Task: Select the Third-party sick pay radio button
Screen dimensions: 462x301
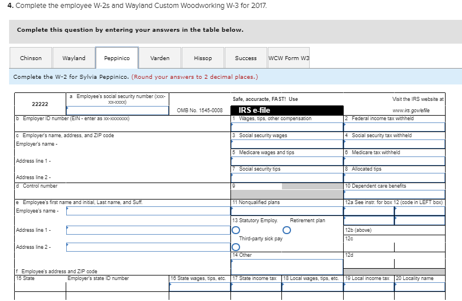Action: tap(236, 247)
